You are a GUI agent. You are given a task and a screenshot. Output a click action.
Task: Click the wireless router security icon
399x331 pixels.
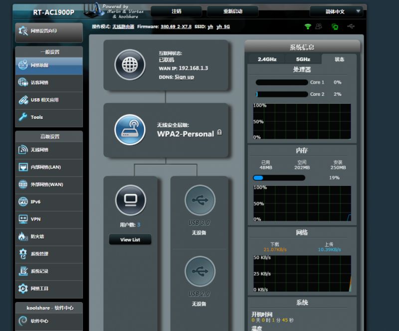[x=130, y=129]
